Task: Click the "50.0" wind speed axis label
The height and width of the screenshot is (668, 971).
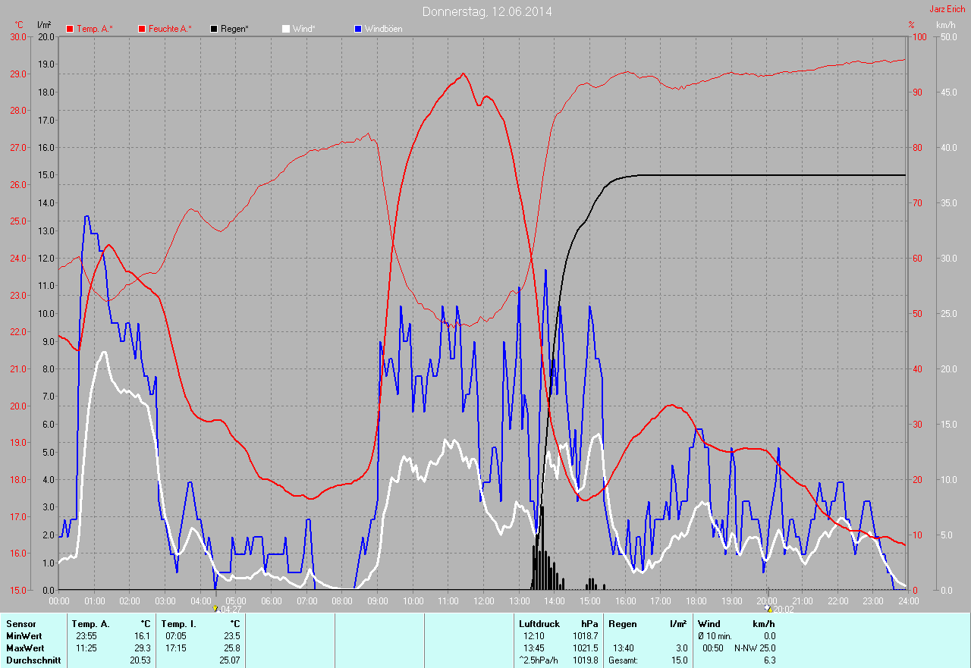Action: pyautogui.click(x=947, y=36)
